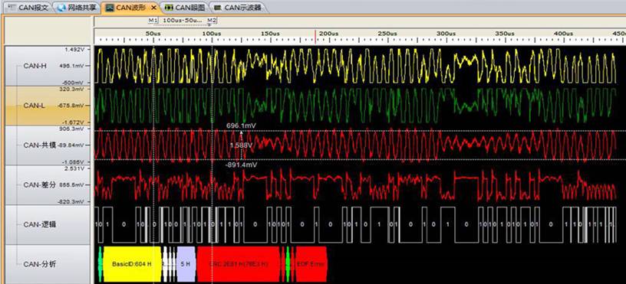Image resolution: width=626 pixels, height=284 pixels.
Task: Select the CAN-逻辑 channel label
Action: coord(39,224)
